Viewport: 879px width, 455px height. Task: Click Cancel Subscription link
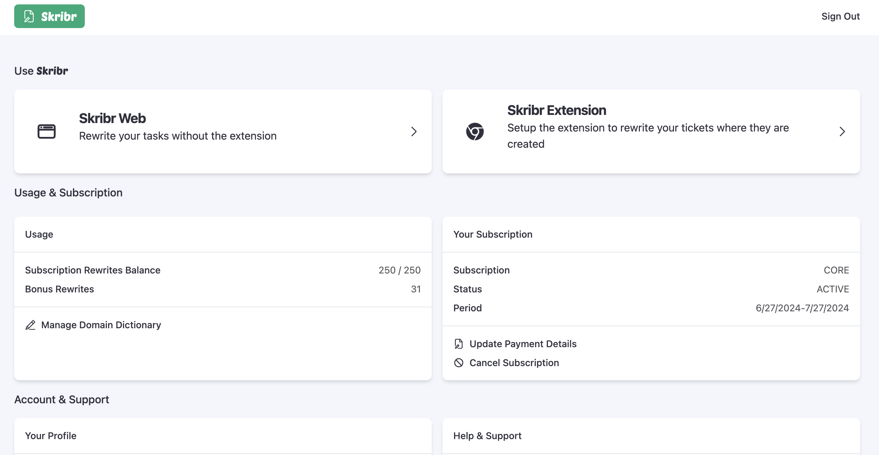tap(514, 362)
